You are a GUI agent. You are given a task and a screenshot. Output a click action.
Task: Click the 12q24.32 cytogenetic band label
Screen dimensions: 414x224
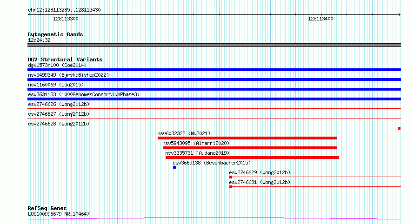[x=39, y=40]
